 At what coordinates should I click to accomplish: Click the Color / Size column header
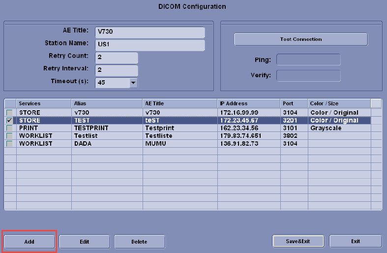click(x=339, y=103)
